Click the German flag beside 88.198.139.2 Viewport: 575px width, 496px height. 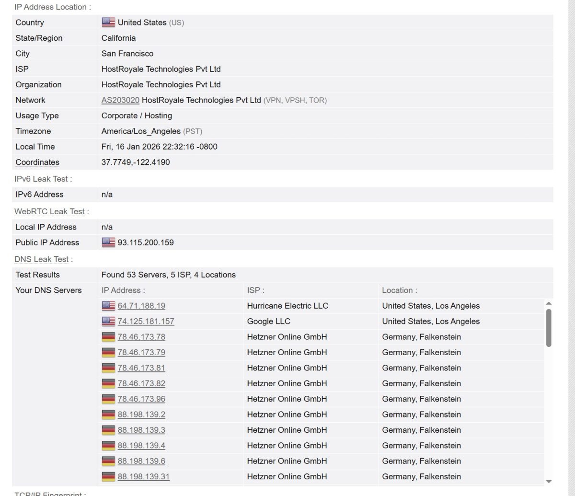(x=108, y=415)
